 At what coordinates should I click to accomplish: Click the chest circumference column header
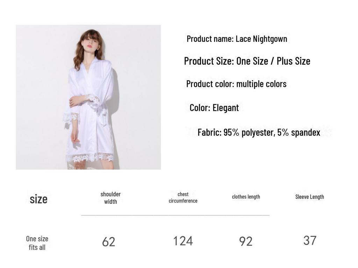pyautogui.click(x=183, y=198)
